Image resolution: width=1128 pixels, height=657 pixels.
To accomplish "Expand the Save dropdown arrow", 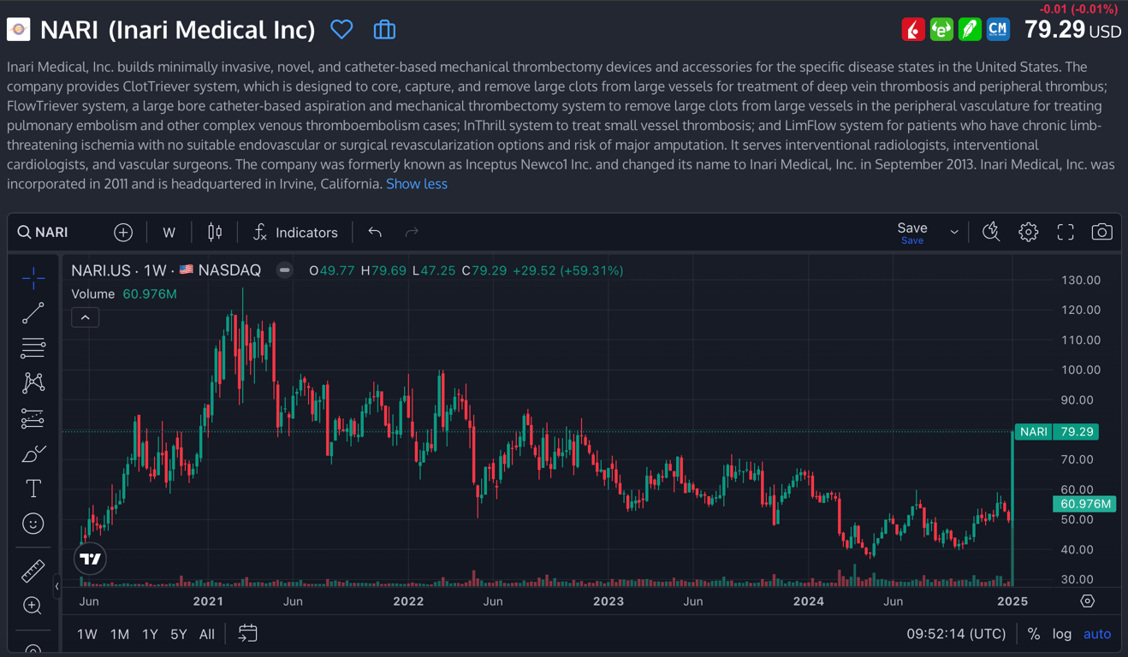I will (x=954, y=233).
